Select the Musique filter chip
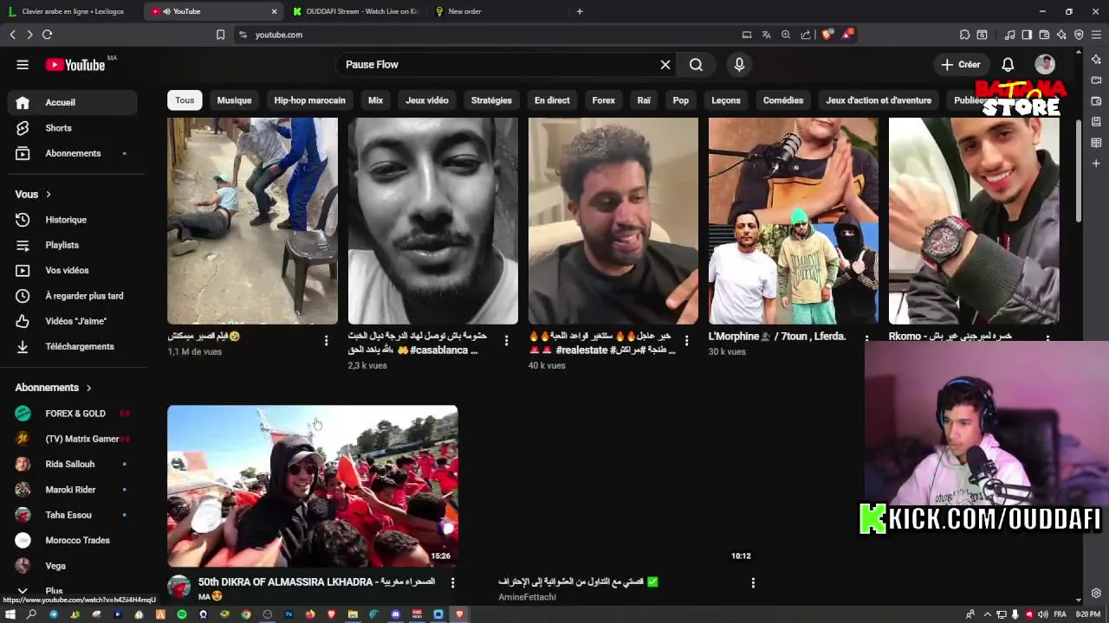Image resolution: width=1109 pixels, height=623 pixels. click(x=234, y=100)
